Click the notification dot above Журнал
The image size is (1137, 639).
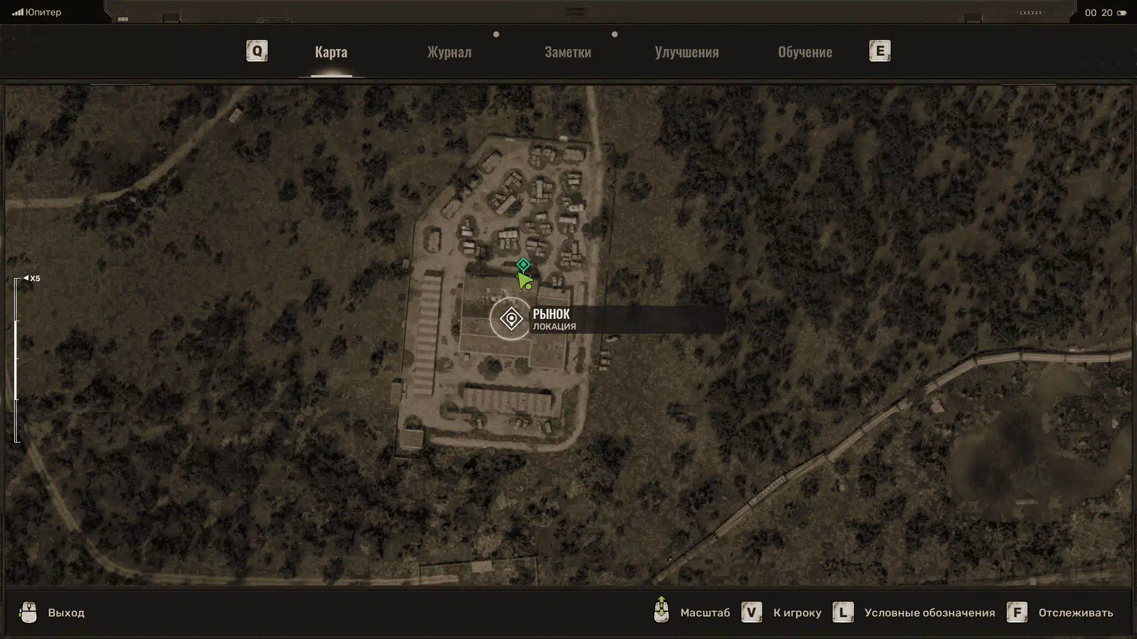(x=496, y=34)
